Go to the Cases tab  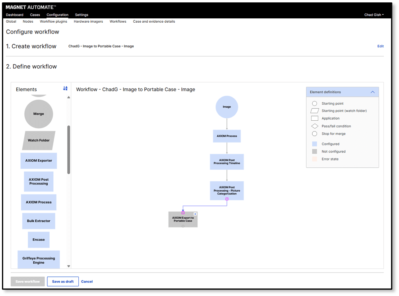(x=35, y=15)
